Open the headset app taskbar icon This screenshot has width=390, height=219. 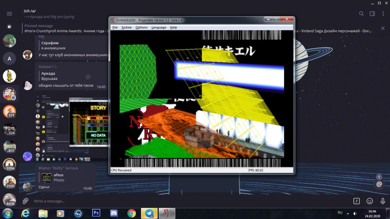[78, 213]
